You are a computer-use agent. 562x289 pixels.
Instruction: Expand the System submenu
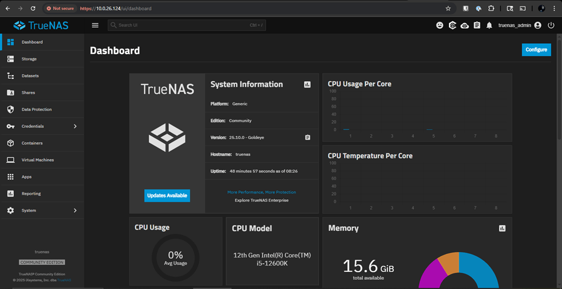[75, 211]
